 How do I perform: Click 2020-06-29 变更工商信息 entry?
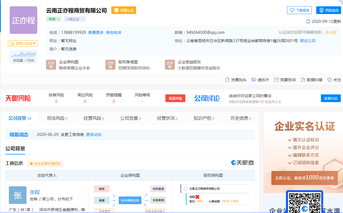[60, 135]
